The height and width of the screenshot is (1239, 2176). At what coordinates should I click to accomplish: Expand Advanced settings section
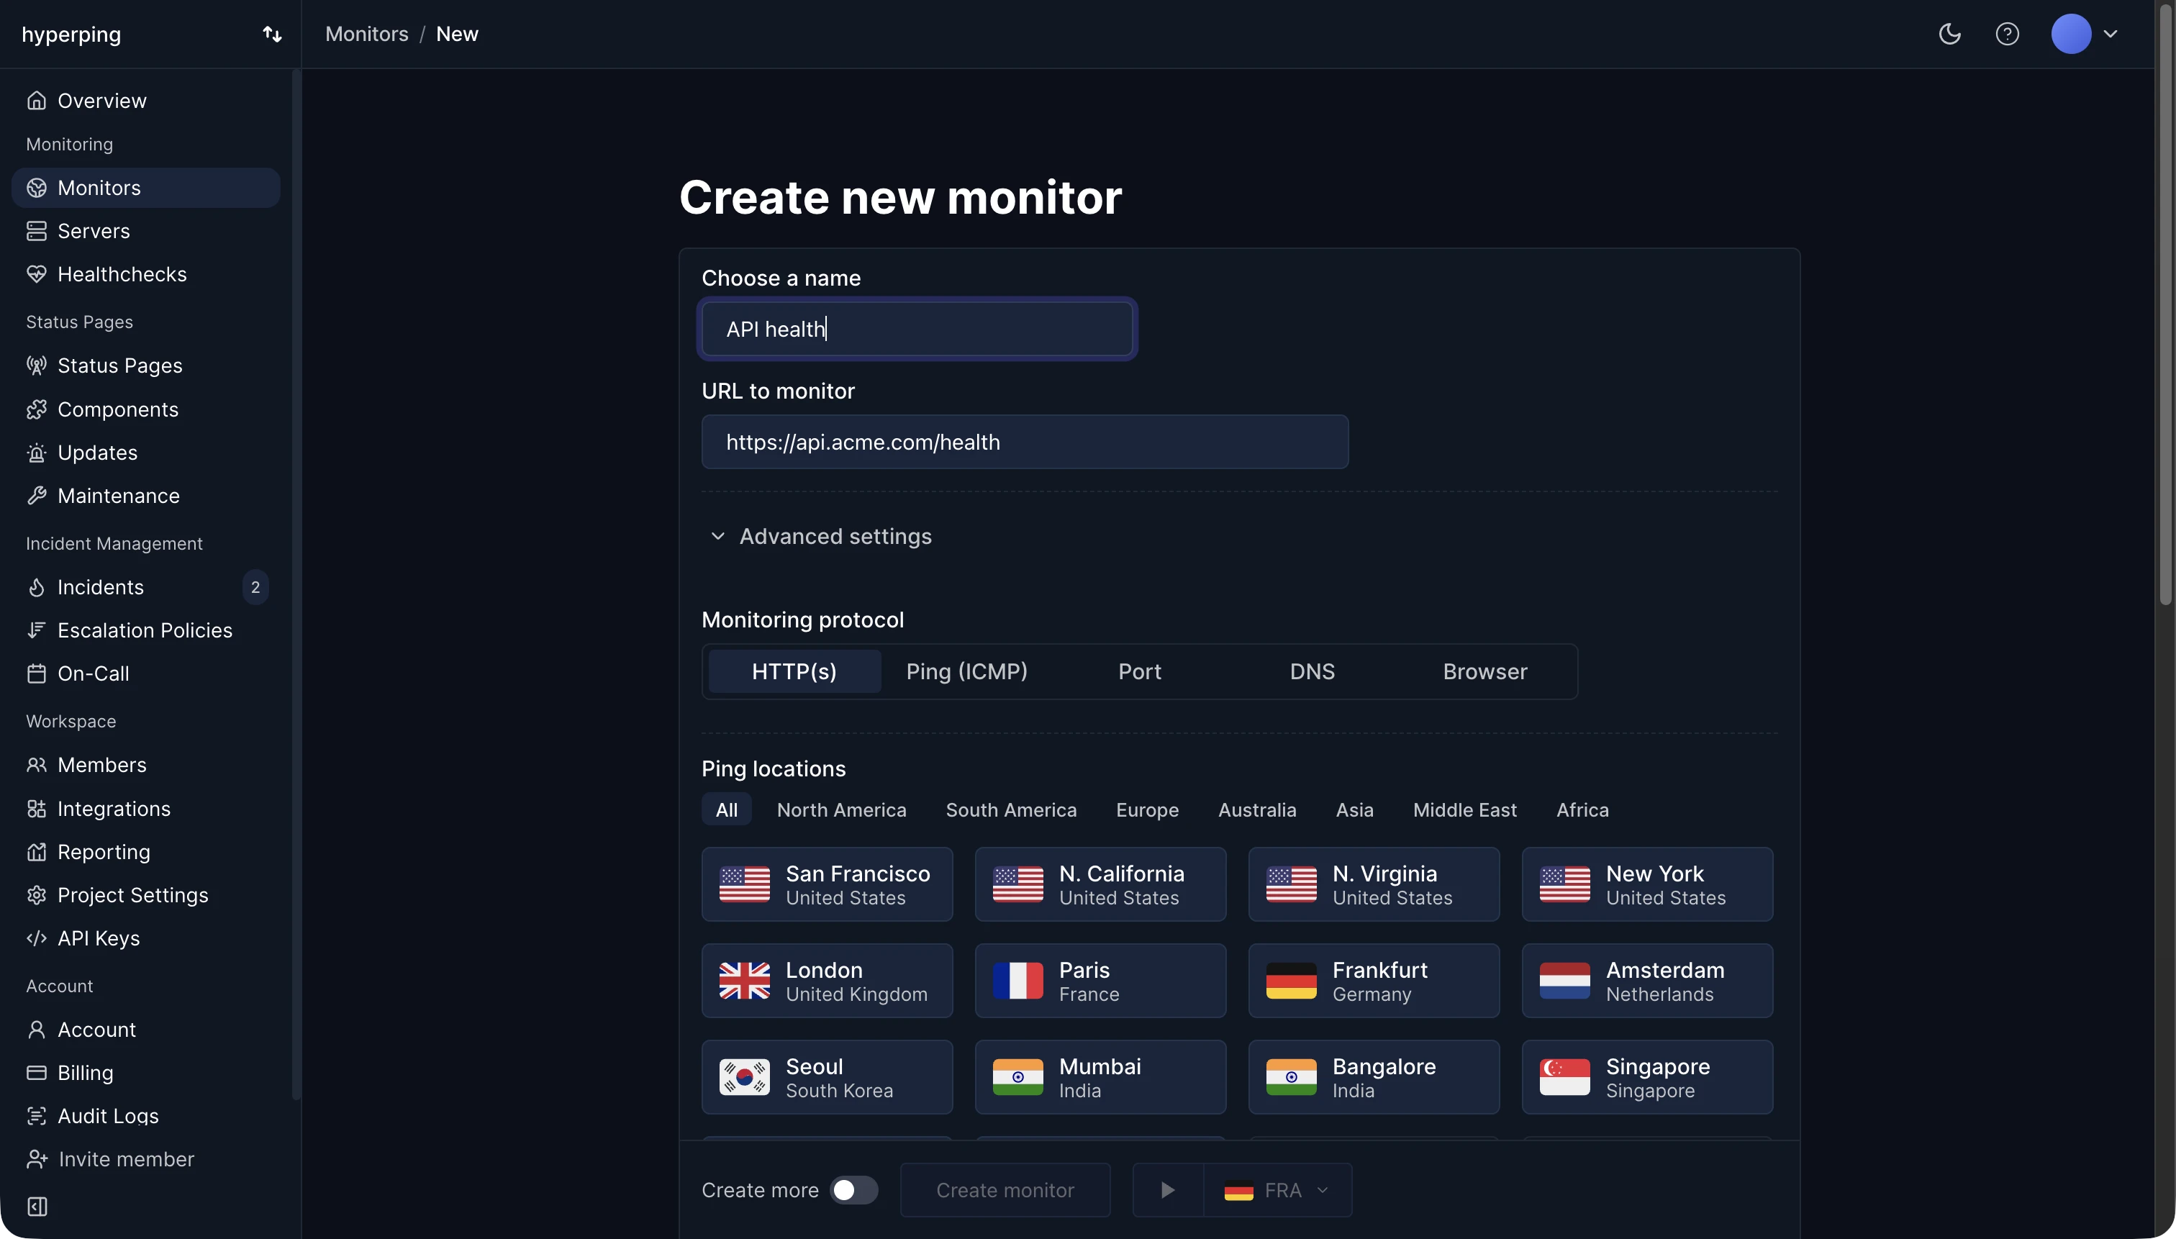click(x=820, y=536)
